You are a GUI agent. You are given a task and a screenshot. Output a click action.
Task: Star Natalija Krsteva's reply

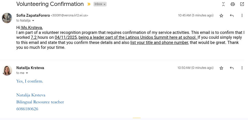pyautogui.click(x=221, y=68)
